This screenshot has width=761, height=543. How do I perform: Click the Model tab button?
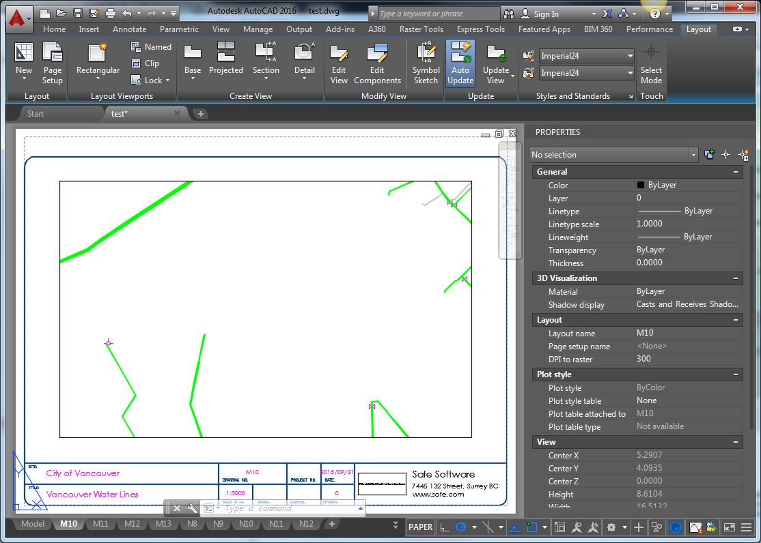click(x=32, y=524)
